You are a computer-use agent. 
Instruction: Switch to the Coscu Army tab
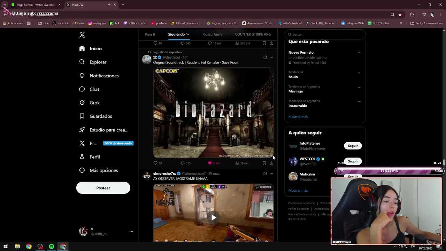coord(213,34)
